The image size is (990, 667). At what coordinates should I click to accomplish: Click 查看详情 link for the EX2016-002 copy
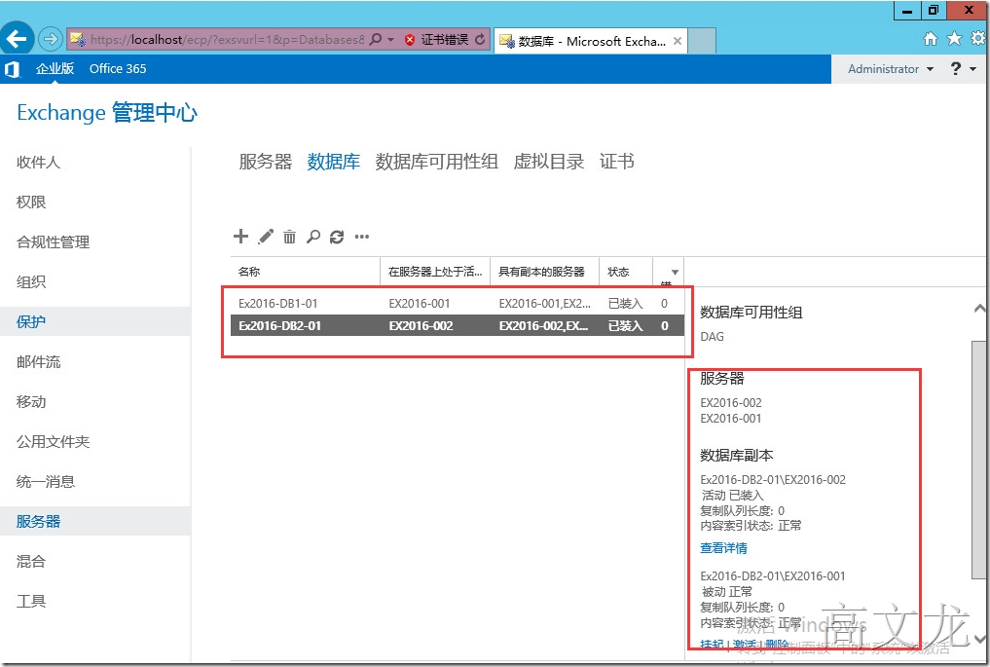click(x=723, y=547)
